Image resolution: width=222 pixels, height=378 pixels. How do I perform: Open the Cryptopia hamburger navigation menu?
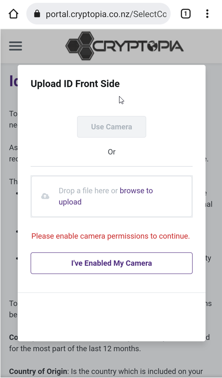tap(16, 46)
